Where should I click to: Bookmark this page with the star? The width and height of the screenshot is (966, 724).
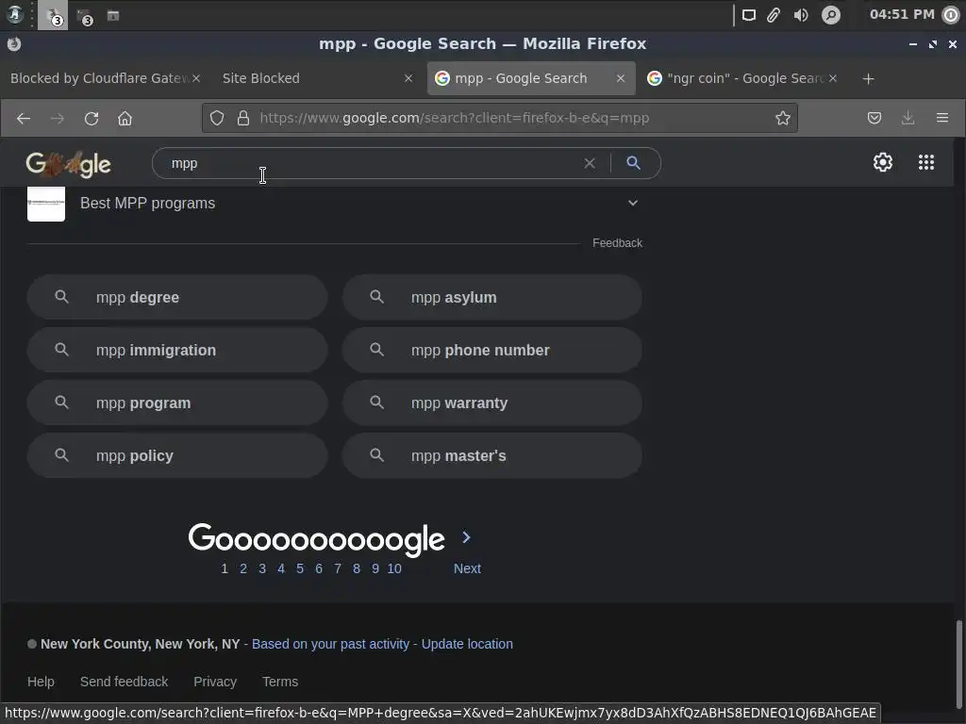[782, 118]
